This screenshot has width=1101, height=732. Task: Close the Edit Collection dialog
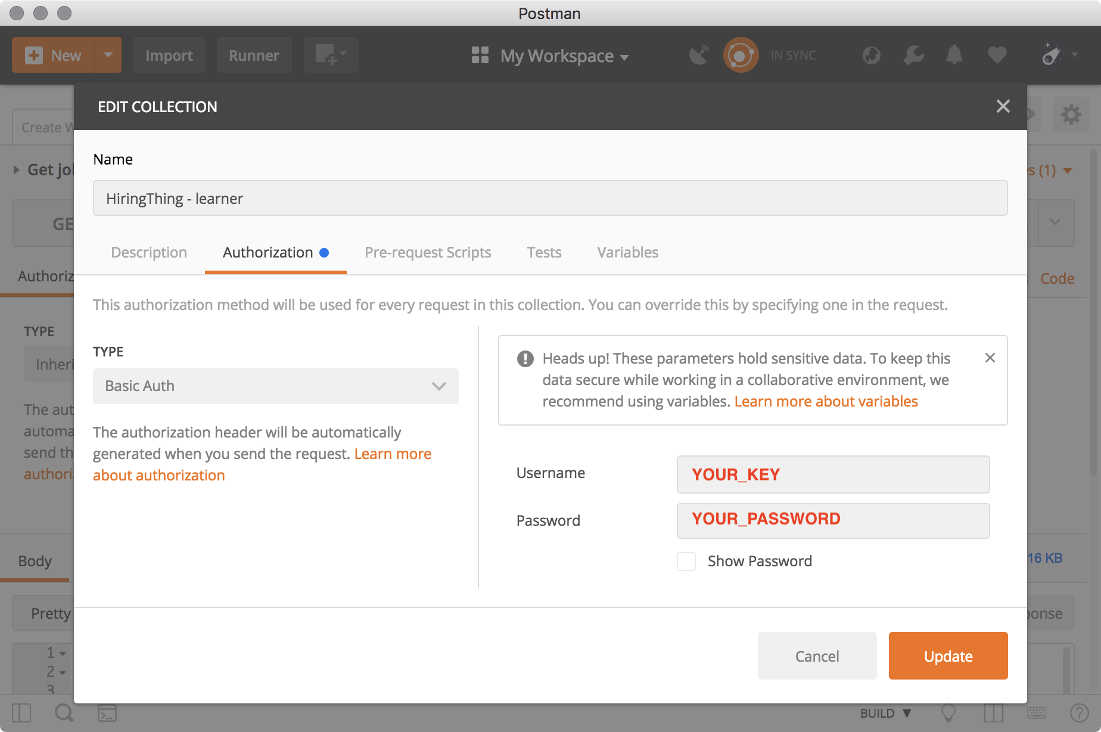1003,106
